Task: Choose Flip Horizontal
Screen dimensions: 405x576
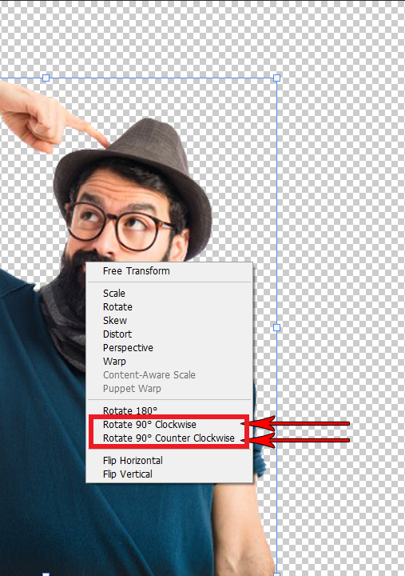Action: tap(133, 460)
